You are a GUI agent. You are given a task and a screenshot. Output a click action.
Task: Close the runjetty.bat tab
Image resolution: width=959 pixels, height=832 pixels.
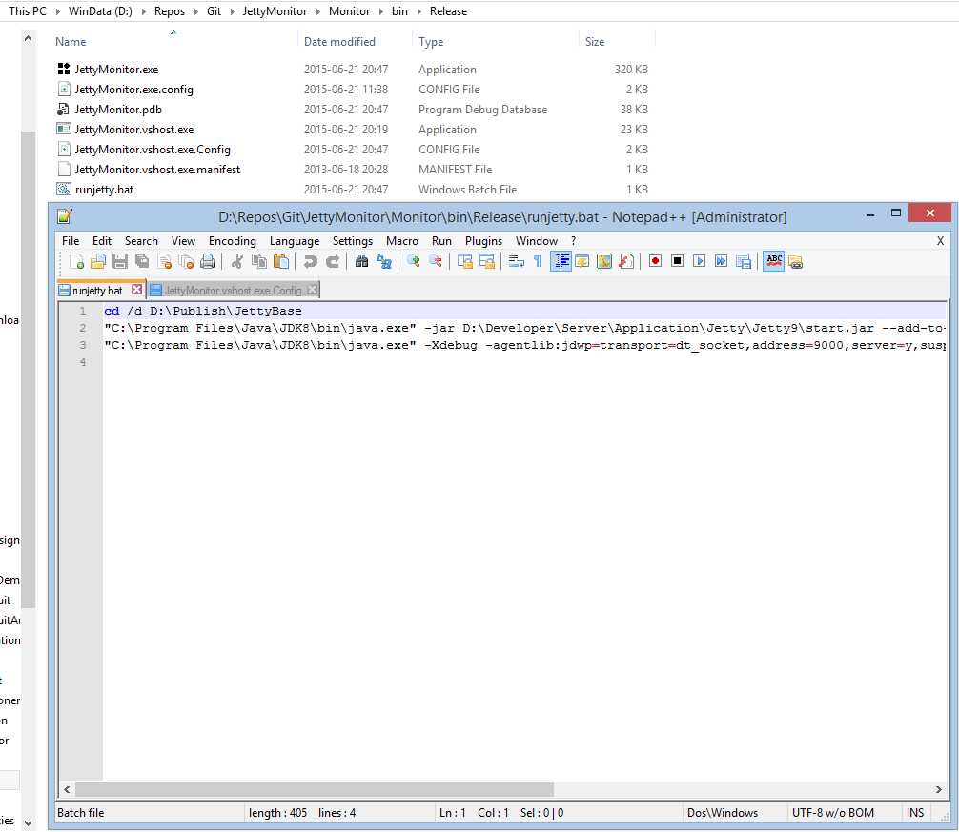coord(136,290)
